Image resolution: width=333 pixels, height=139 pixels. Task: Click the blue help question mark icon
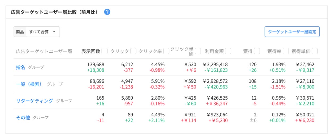coord(107,12)
